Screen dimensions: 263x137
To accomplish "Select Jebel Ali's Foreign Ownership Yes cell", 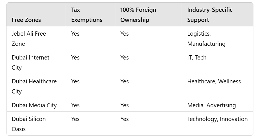I will point(124,34).
